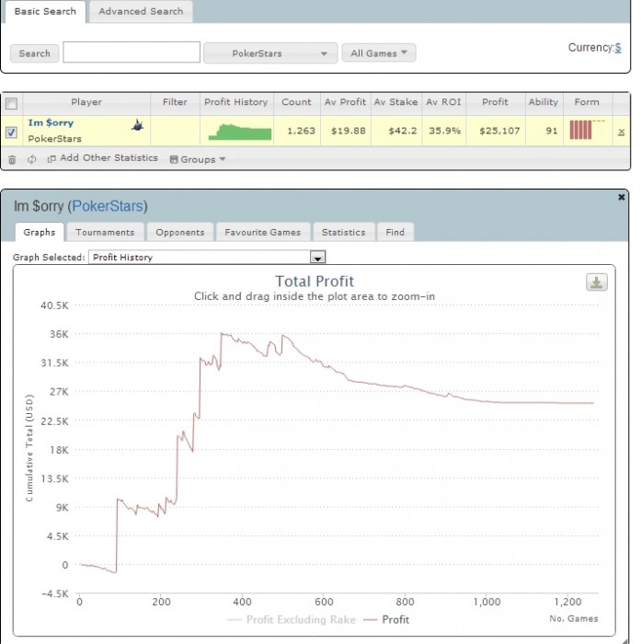Click the Search button
Viewport: 641px width, 644px height.
click(x=35, y=53)
